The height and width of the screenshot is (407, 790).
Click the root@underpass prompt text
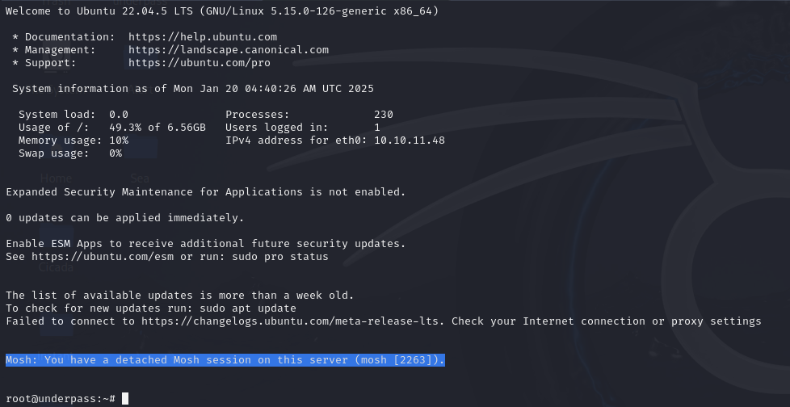(x=61, y=399)
